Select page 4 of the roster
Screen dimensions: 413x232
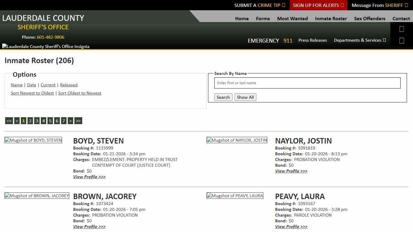(44, 121)
